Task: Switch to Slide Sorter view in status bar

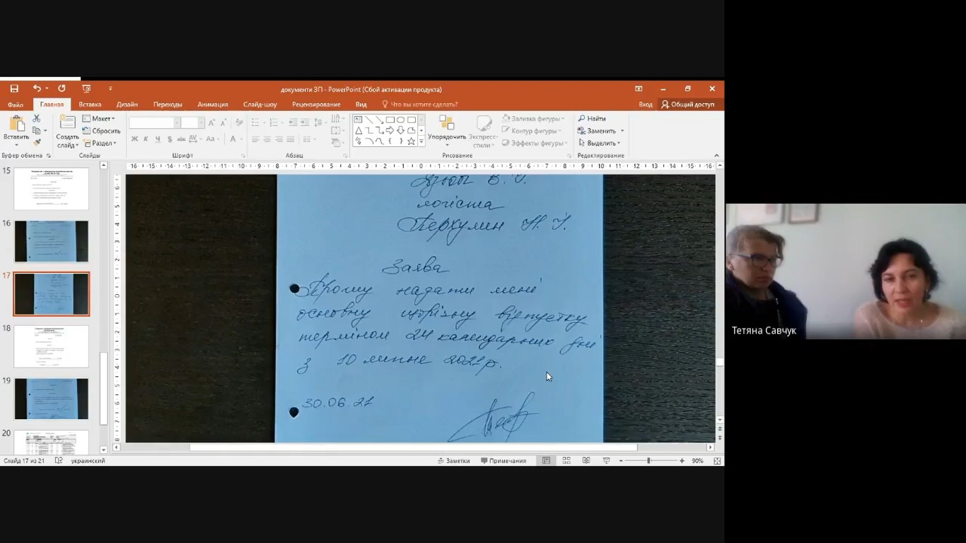Action: [x=566, y=461]
